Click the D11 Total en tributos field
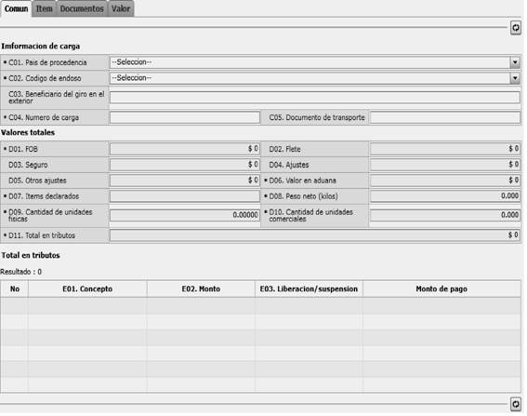Image resolution: width=527 pixels, height=416 pixels. click(315, 235)
